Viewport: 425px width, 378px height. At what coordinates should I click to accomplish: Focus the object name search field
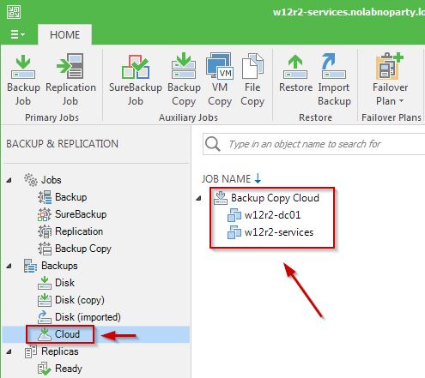[313, 144]
